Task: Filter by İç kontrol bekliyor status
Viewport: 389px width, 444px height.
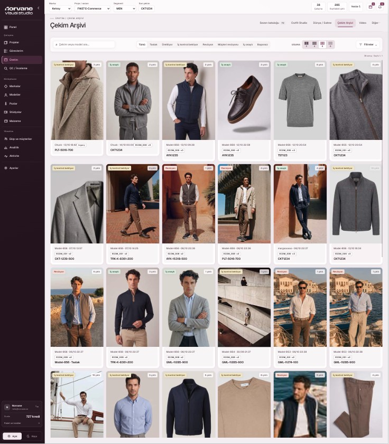Action: pyautogui.click(x=188, y=44)
